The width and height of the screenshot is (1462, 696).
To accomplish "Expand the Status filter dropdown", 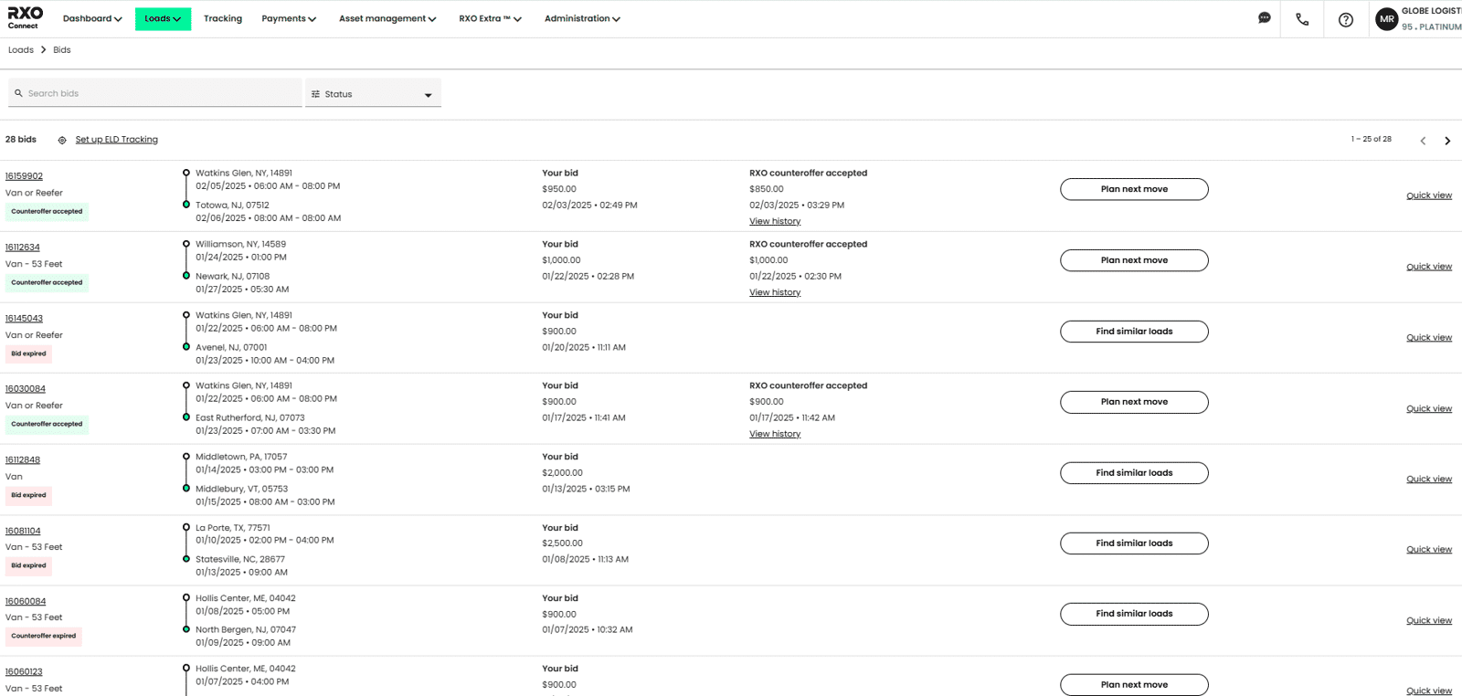I will coord(373,94).
